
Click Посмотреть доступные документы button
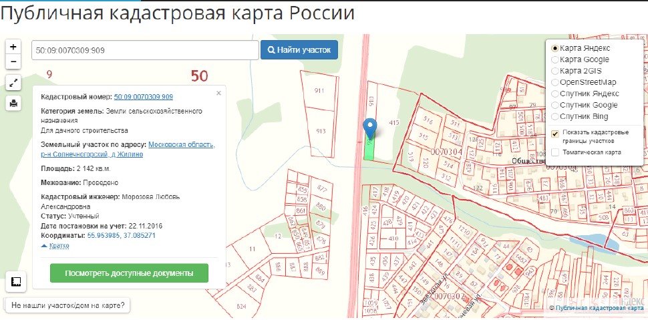point(129,273)
